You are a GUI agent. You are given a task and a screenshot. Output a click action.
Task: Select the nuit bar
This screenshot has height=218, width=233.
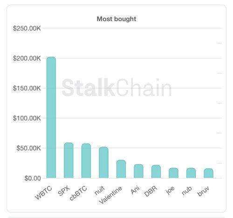[x=103, y=163]
